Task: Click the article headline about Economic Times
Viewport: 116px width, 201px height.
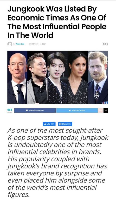Action: pyautogui.click(x=57, y=22)
